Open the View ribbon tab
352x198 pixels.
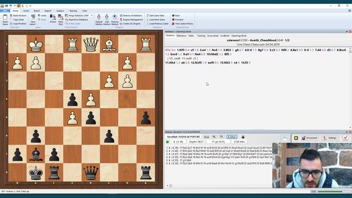click(x=85, y=11)
